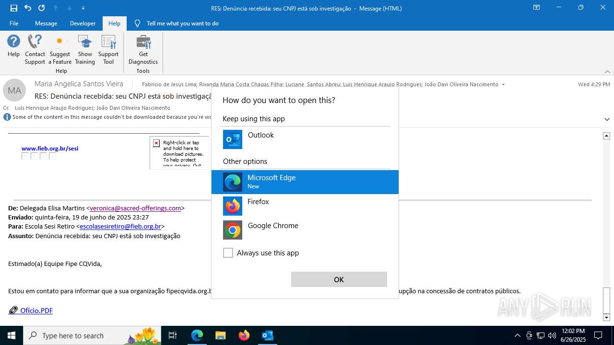
Task: Launch the Support Tool
Action: [x=108, y=49]
